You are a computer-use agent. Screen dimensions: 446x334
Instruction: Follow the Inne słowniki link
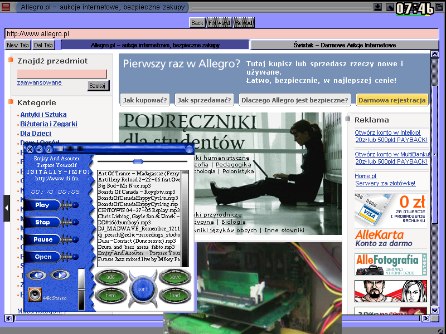click(x=284, y=230)
